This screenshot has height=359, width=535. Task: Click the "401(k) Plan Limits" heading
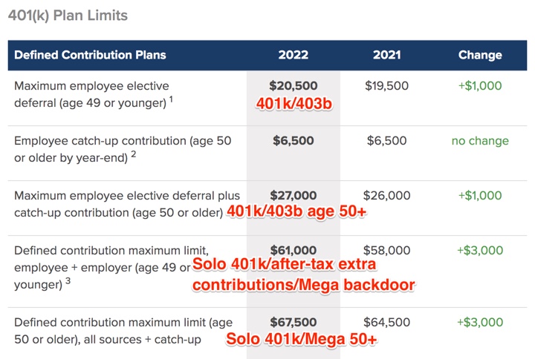pyautogui.click(x=68, y=16)
